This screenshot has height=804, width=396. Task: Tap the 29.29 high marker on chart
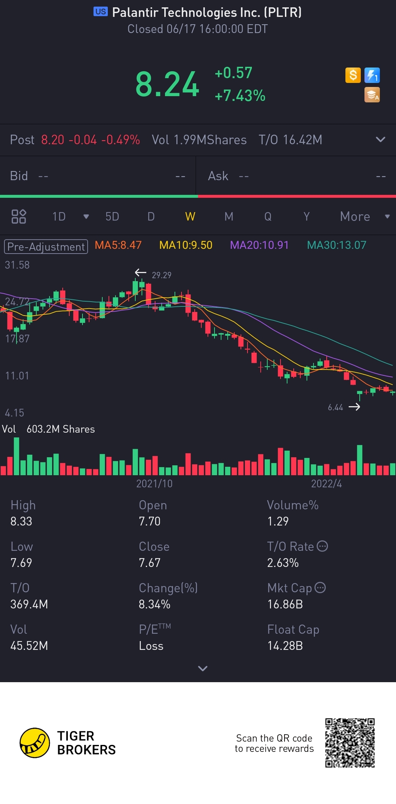tap(161, 275)
